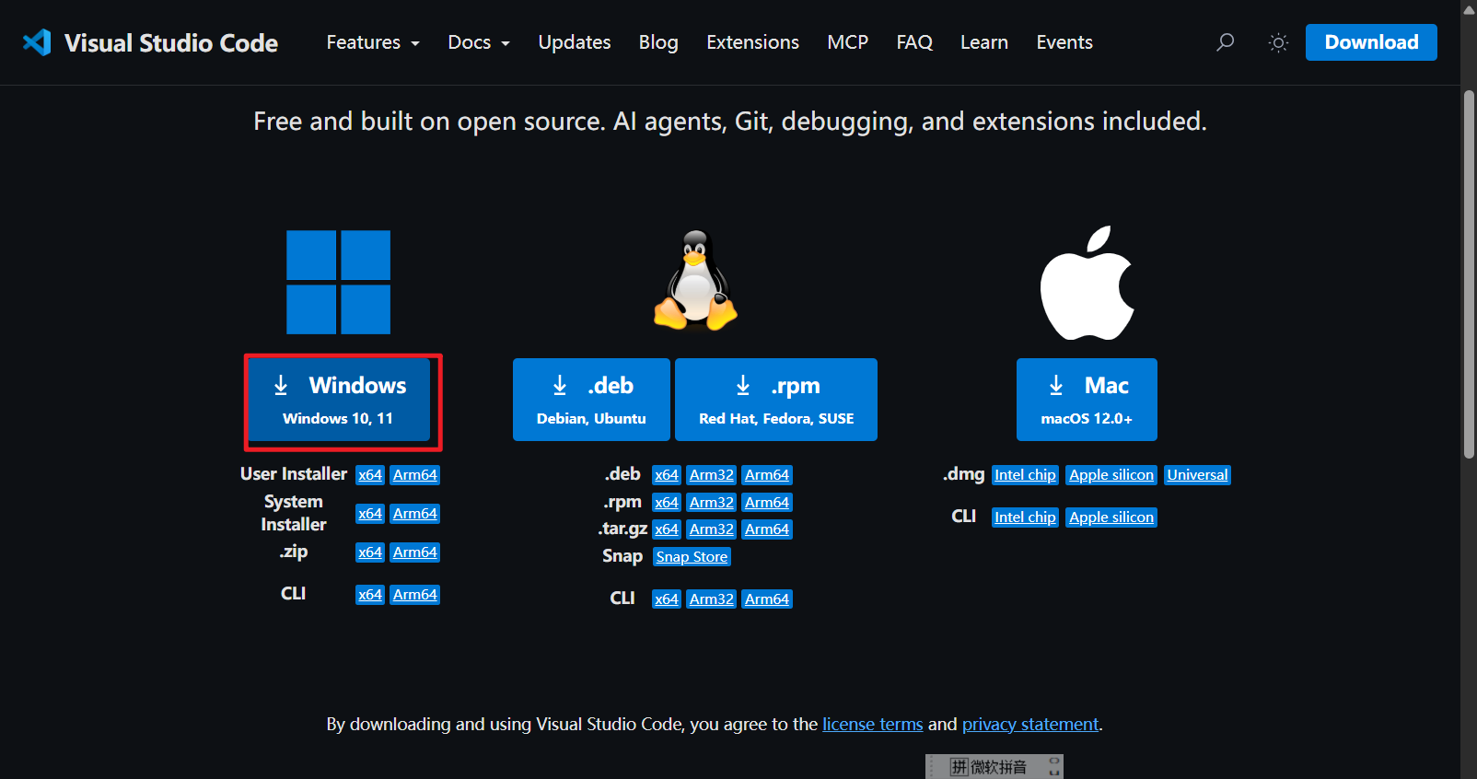
Task: Click the scrollbar up arrow
Action: (x=1469, y=9)
